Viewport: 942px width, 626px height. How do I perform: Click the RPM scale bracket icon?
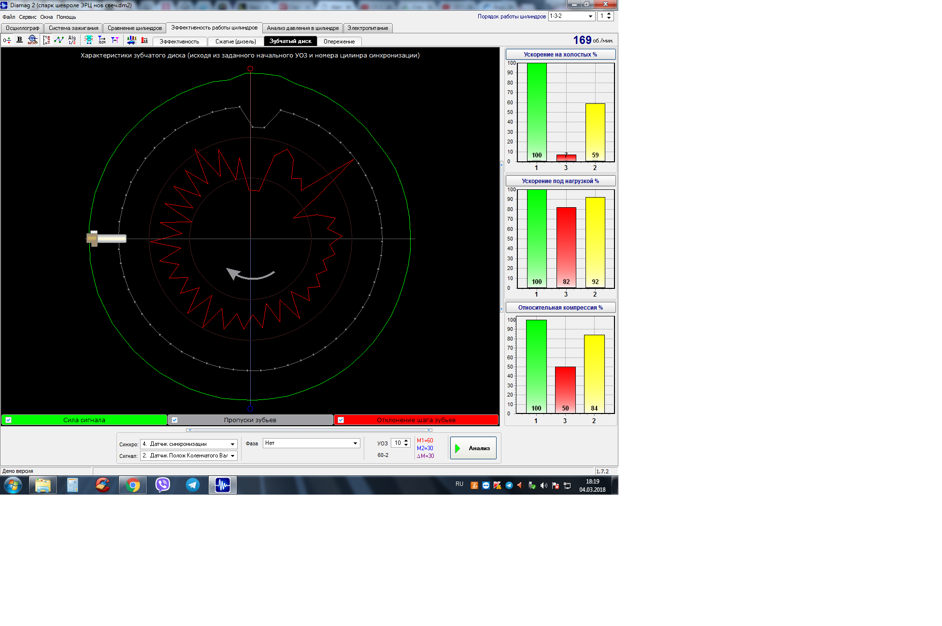(46, 40)
